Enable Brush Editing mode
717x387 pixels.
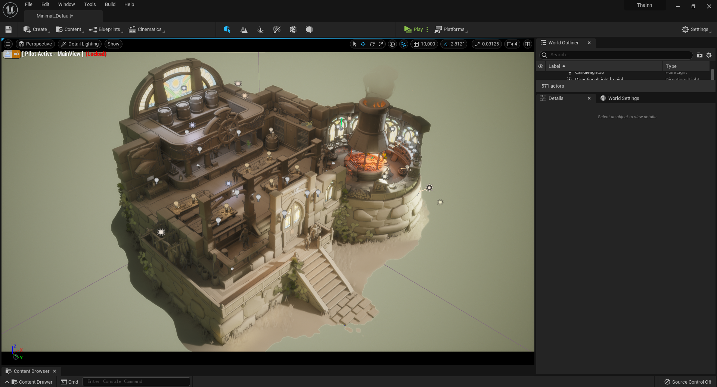pyautogui.click(x=309, y=29)
